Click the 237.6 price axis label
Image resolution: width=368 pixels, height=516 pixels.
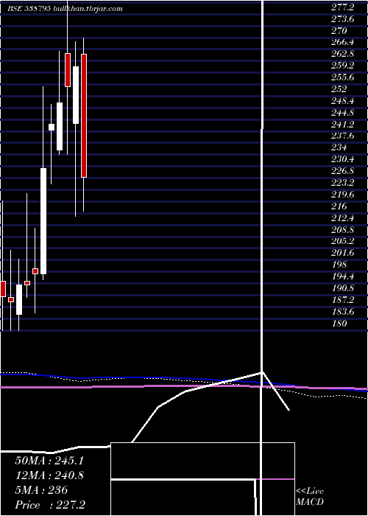[x=342, y=136]
